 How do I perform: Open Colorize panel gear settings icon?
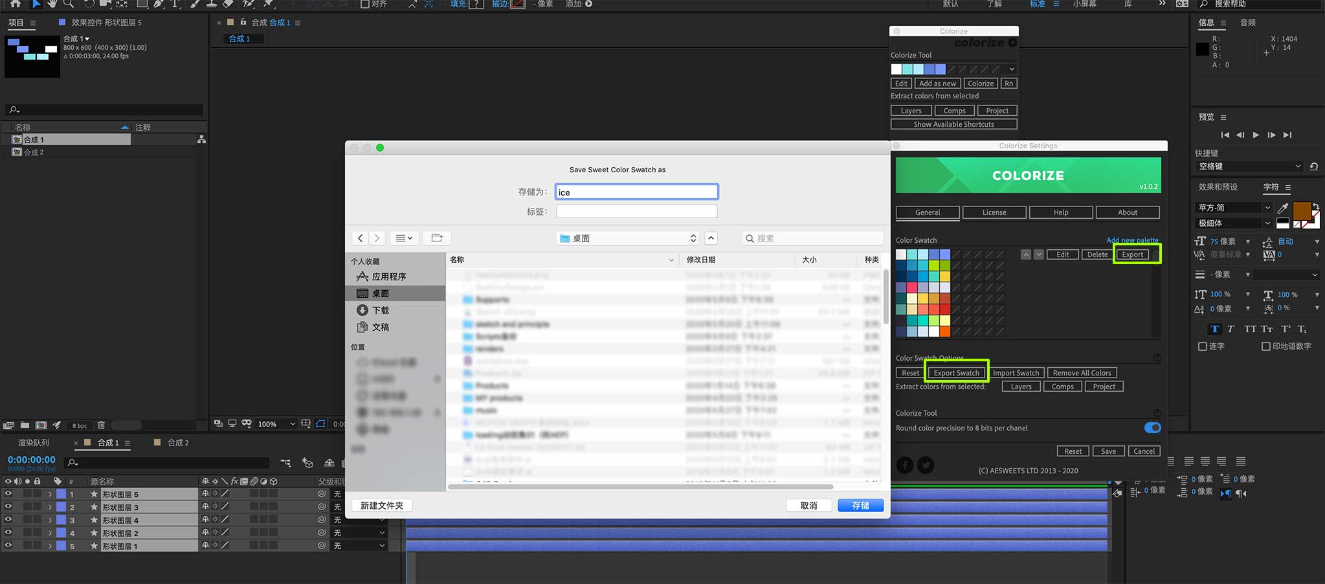(x=1012, y=43)
